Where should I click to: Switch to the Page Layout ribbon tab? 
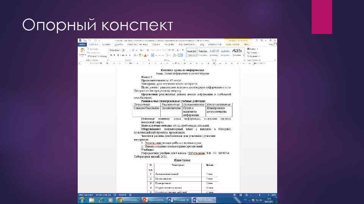click(137, 45)
